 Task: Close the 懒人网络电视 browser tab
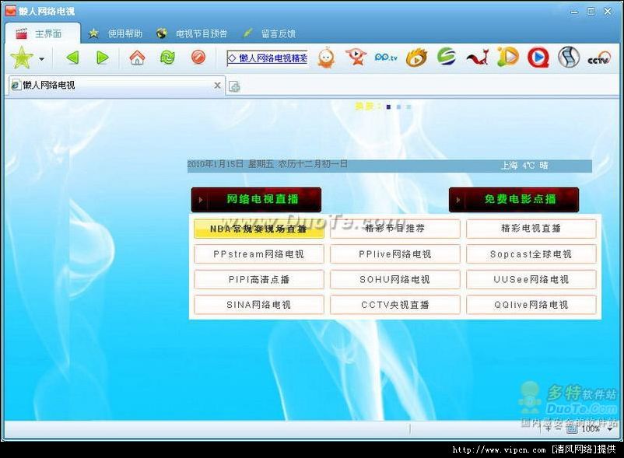217,85
